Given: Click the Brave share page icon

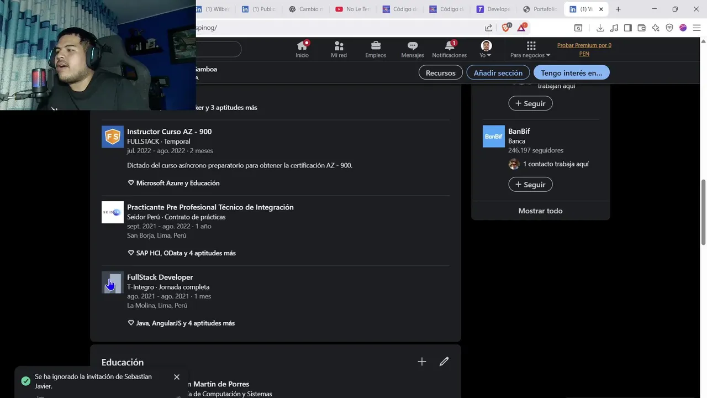Looking at the screenshot, I should point(489,28).
